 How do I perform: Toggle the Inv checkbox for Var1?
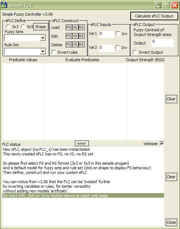coord(118,33)
